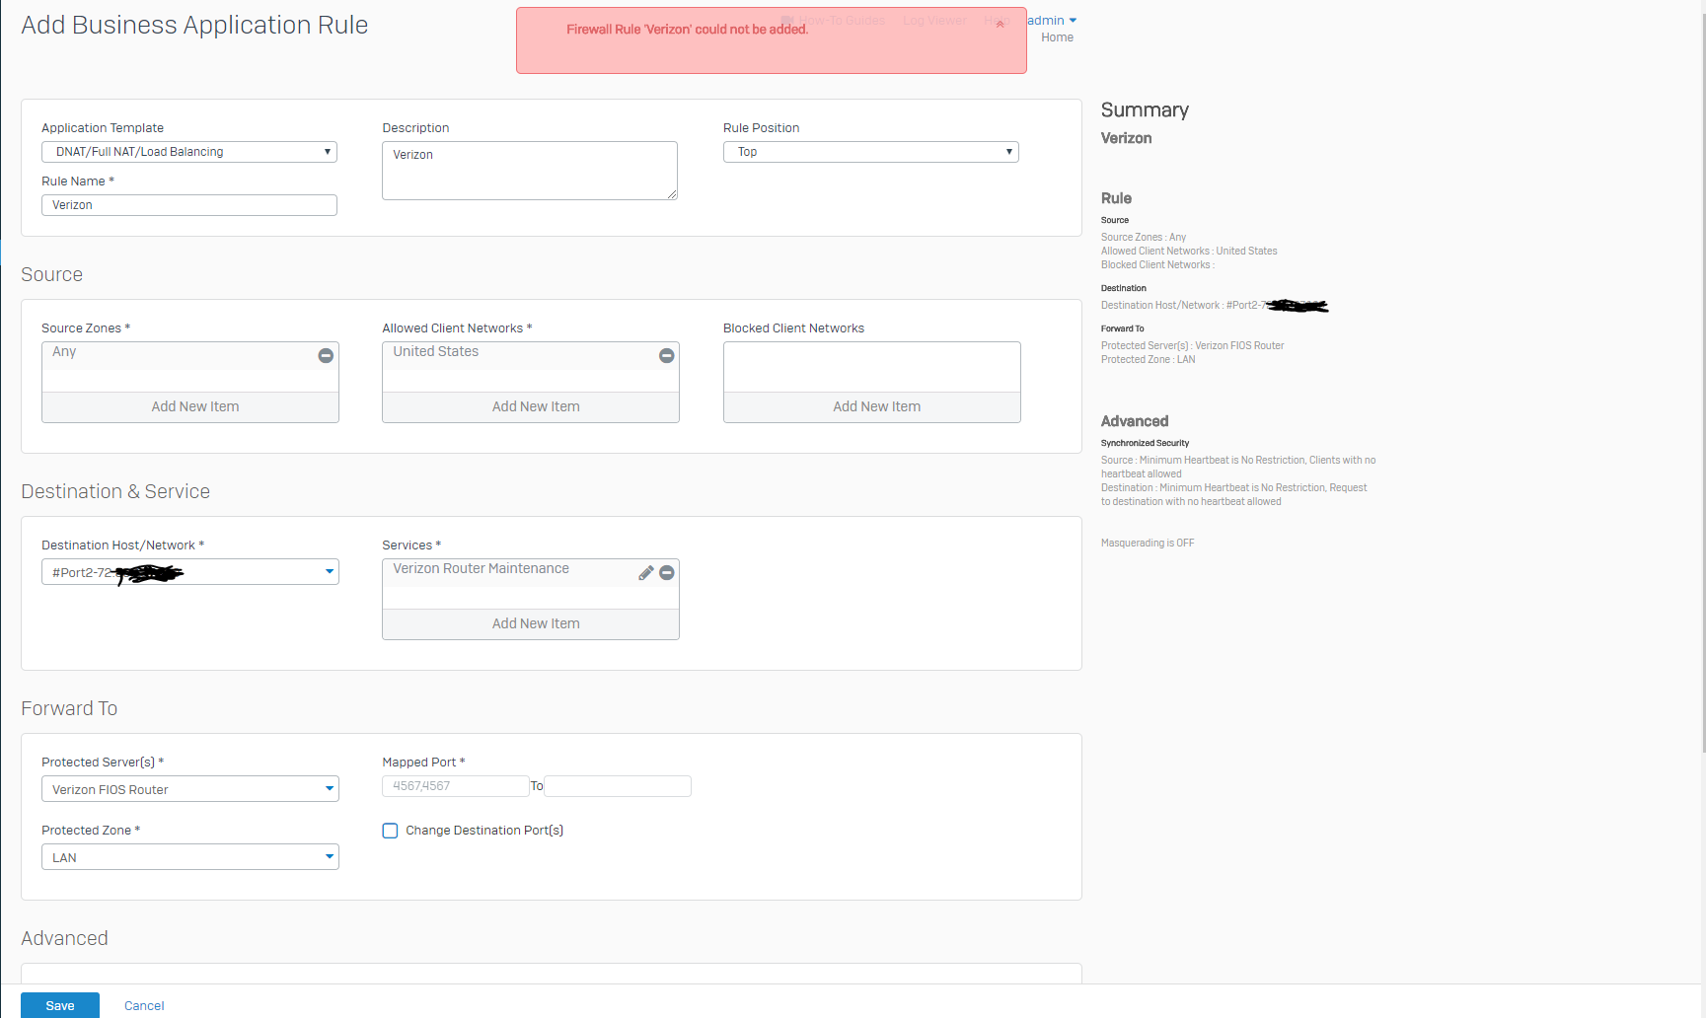The image size is (1706, 1018).
Task: Open the admin user menu
Action: (1052, 21)
